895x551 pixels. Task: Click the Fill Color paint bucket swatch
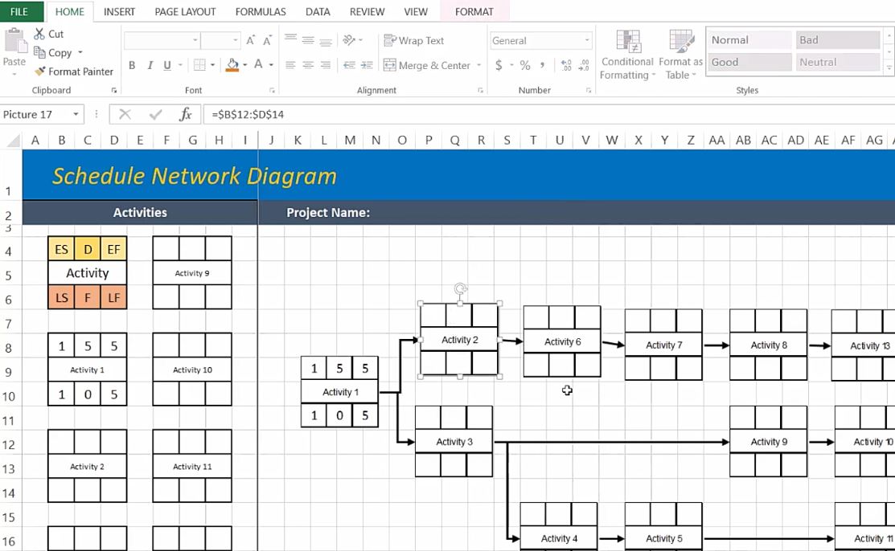point(232,65)
